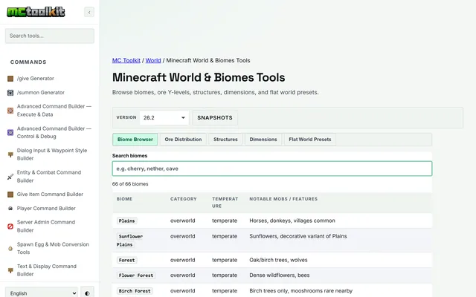
Task: Click "Birch trees only, mooshrooms rare nearby"
Action: click(300, 290)
